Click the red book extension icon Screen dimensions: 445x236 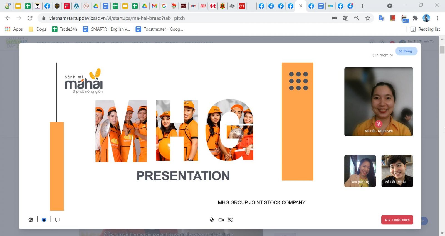[x=393, y=18]
